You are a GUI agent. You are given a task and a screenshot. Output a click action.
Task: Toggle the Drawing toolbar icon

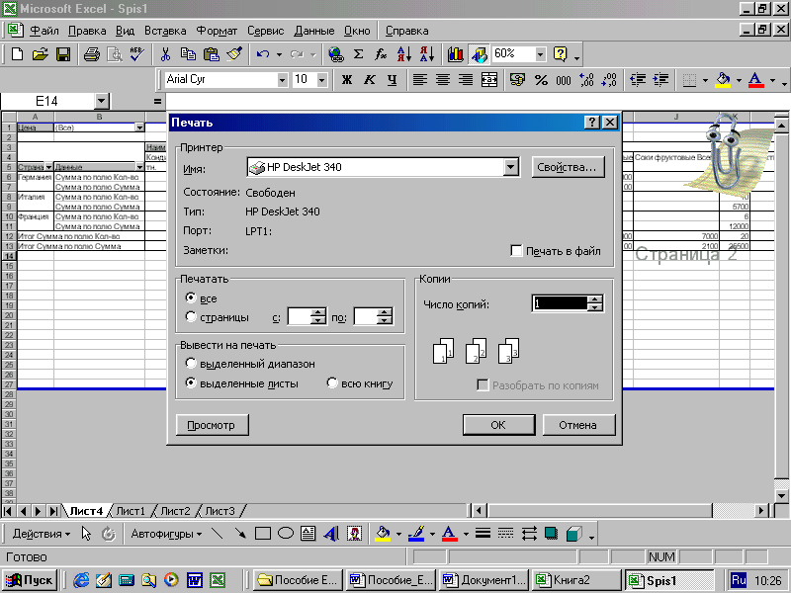479,54
